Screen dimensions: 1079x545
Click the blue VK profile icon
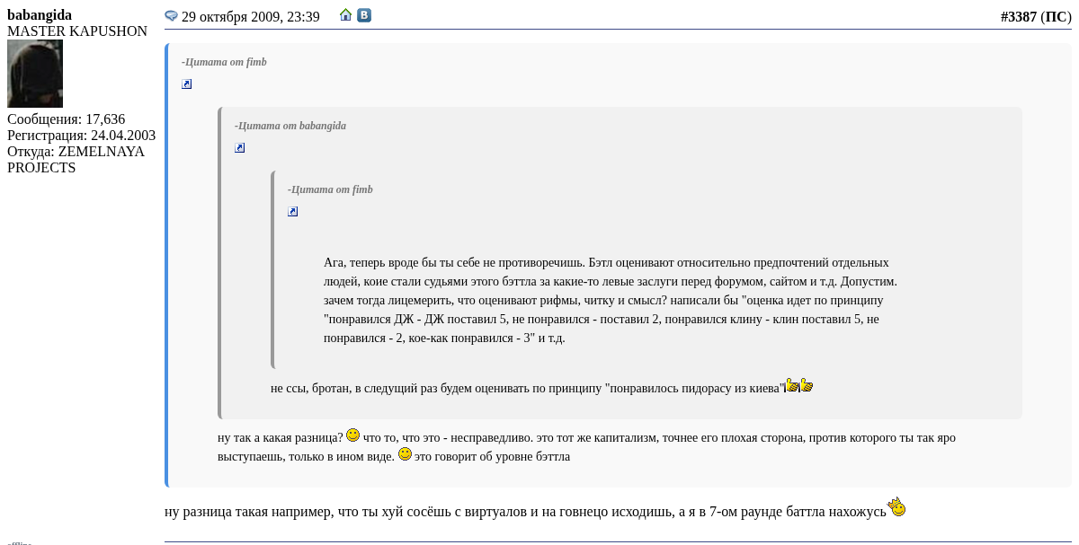click(364, 15)
